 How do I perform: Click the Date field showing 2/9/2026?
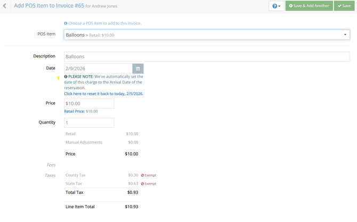point(98,69)
